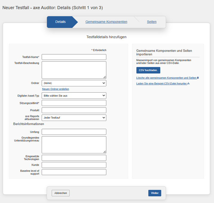Open the Ordner dropdown
The width and height of the screenshot is (214, 203).
pos(74,83)
